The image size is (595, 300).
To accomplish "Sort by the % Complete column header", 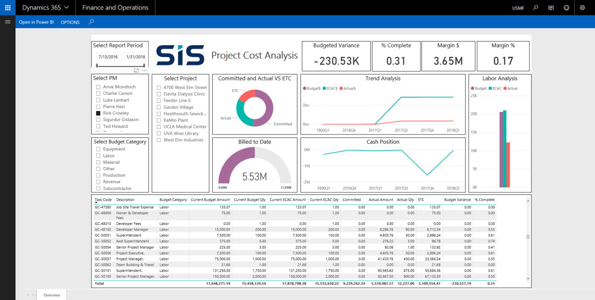I will (484, 200).
